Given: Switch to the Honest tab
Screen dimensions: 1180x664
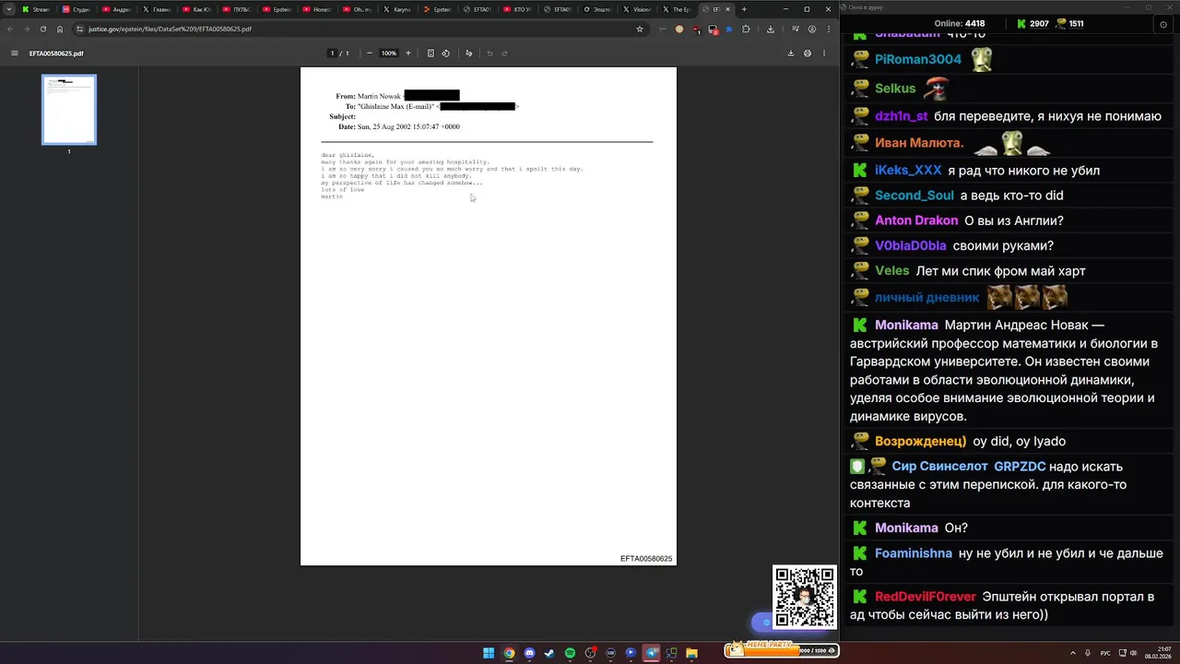Looking at the screenshot, I should pyautogui.click(x=316, y=9).
